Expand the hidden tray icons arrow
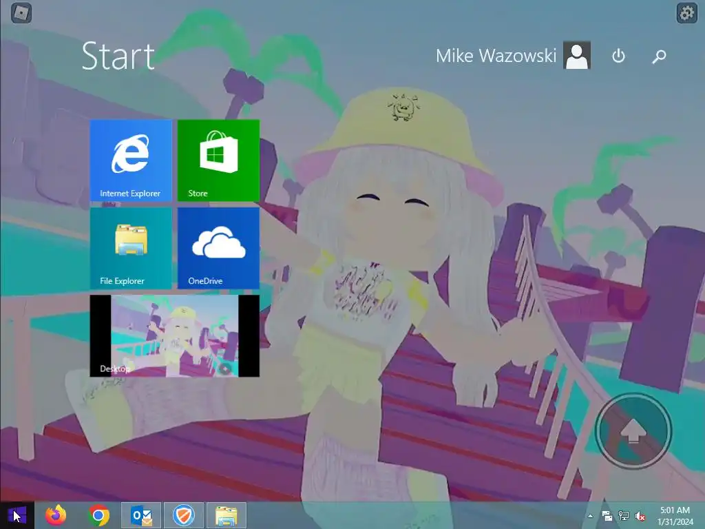This screenshot has width=705, height=529. coord(590,516)
